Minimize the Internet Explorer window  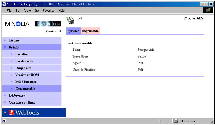201,4
